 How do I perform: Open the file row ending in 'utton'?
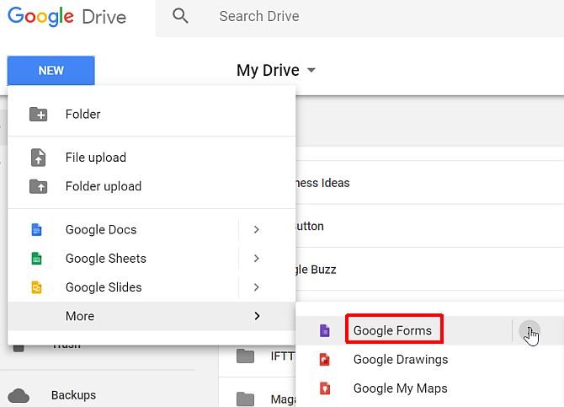point(430,226)
